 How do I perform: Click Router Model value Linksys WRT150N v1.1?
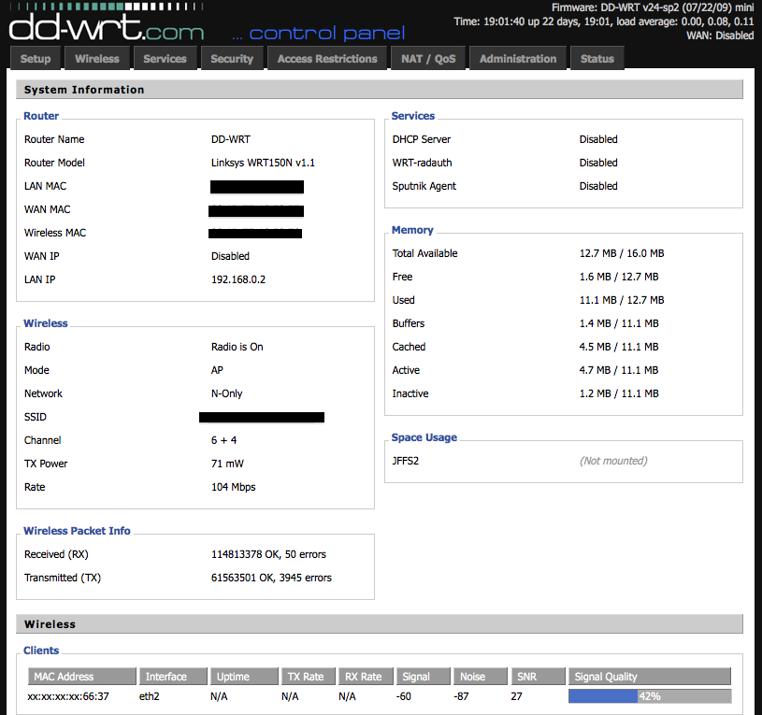point(263,163)
